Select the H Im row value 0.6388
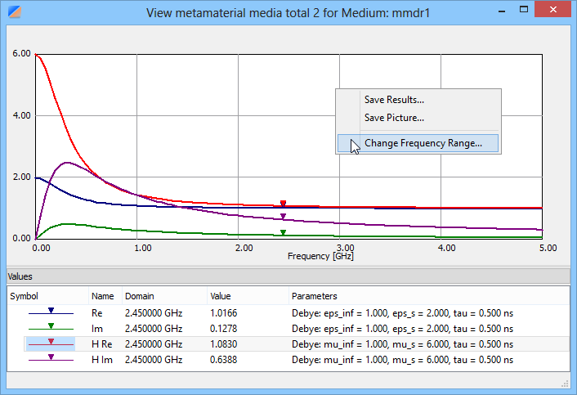 coord(225,358)
